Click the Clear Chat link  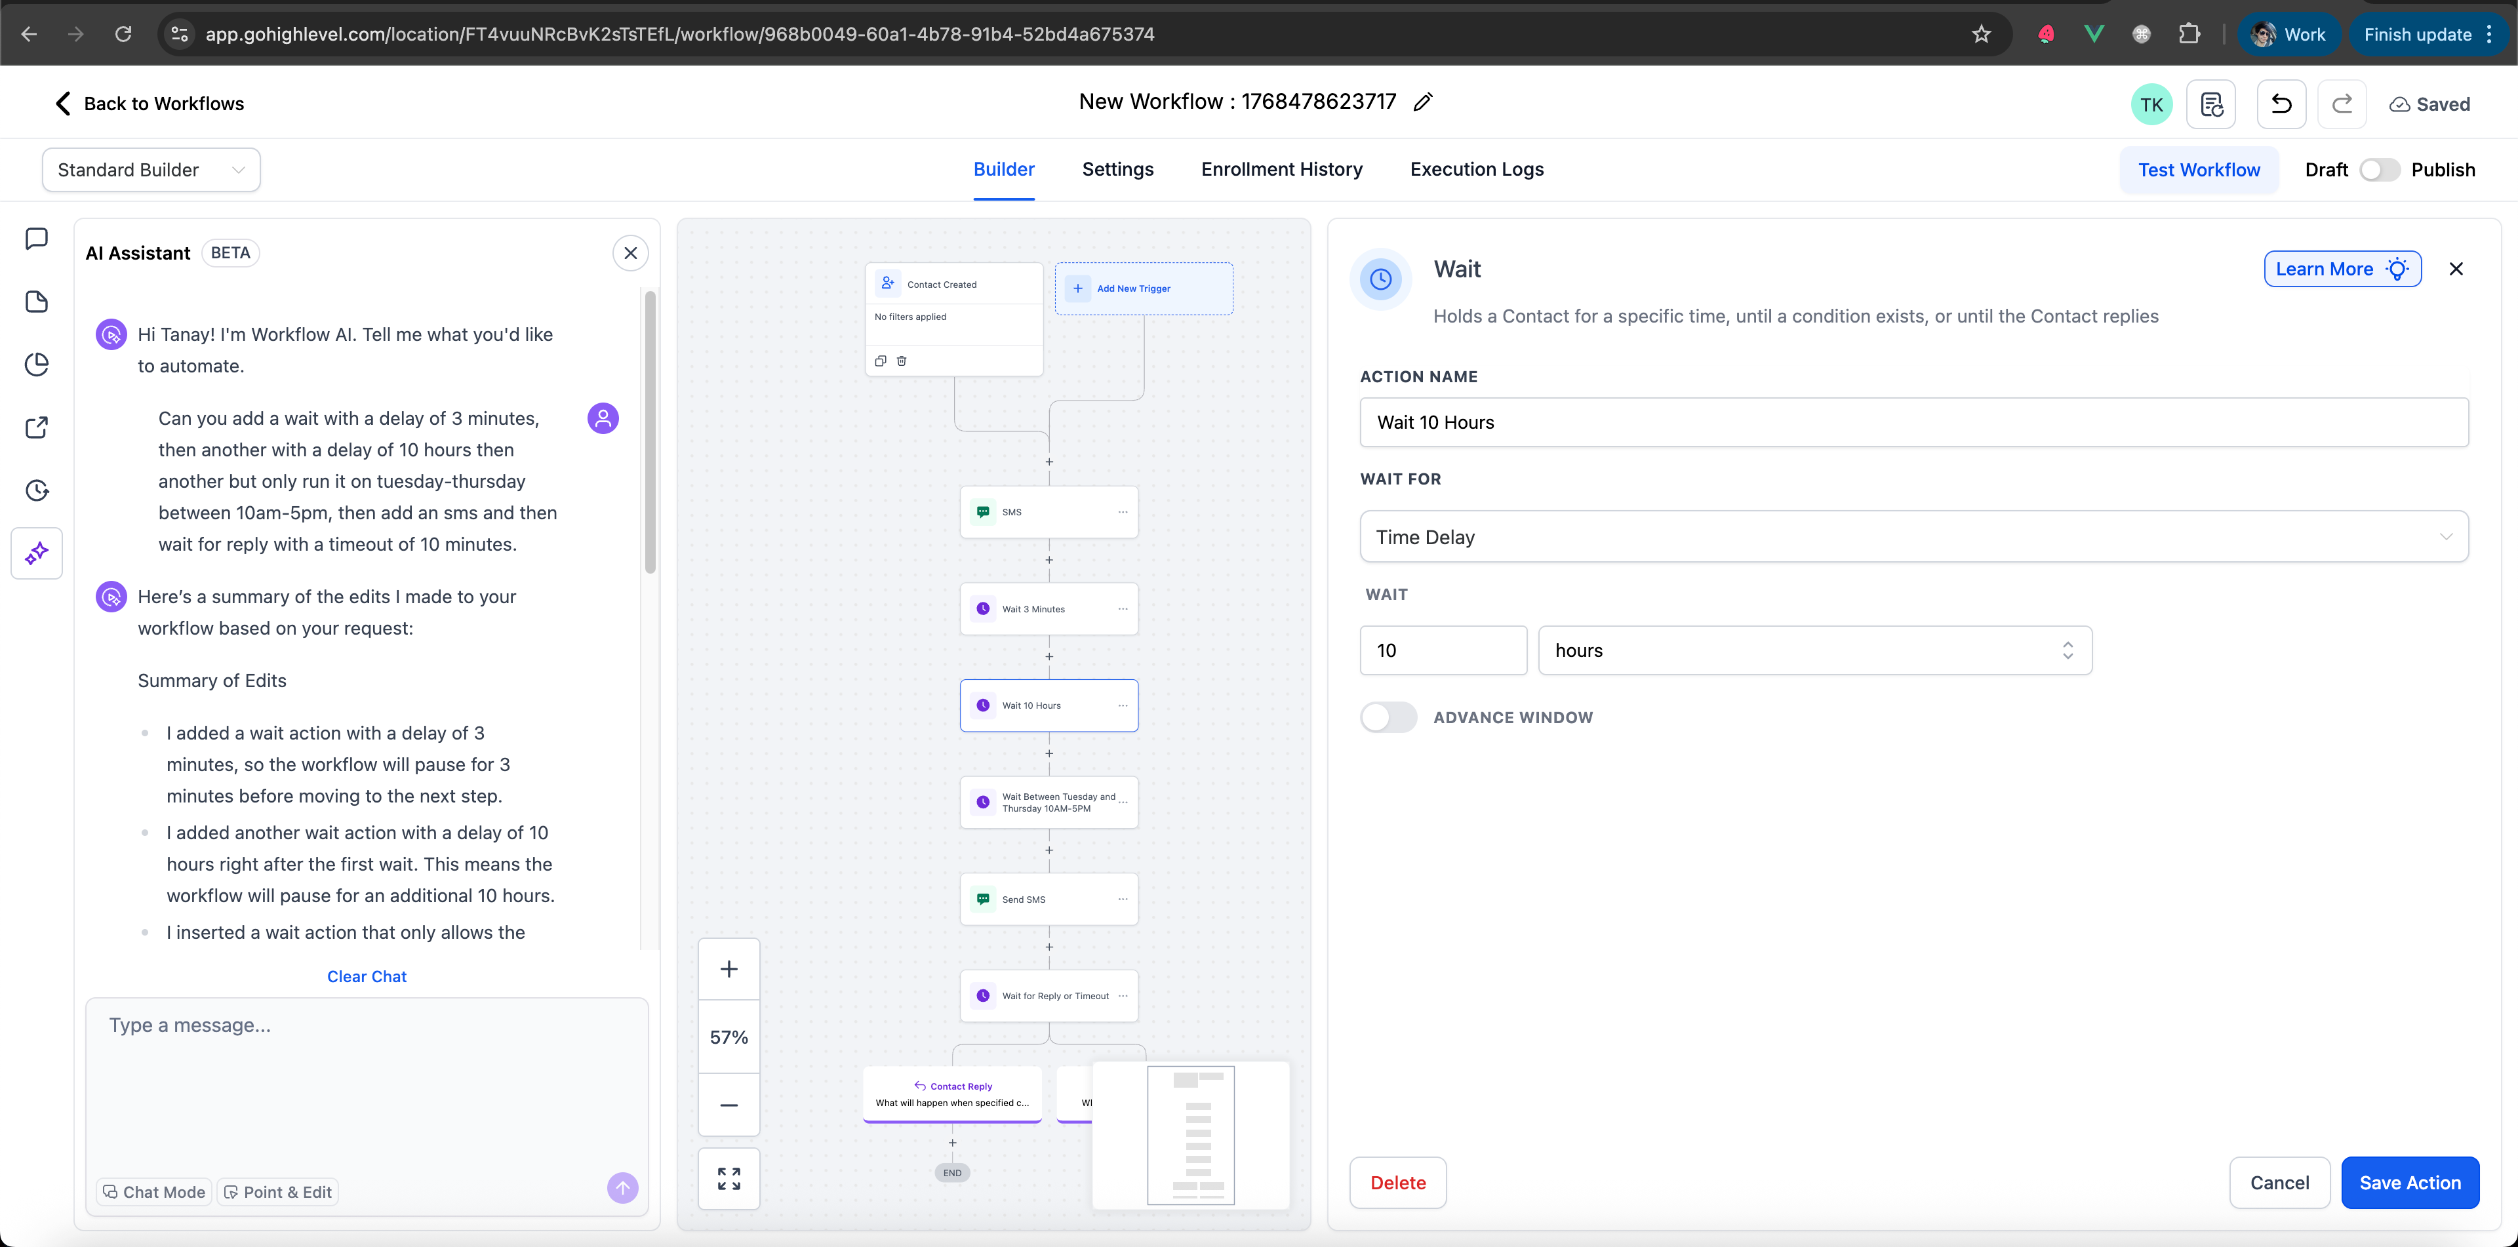(x=367, y=976)
